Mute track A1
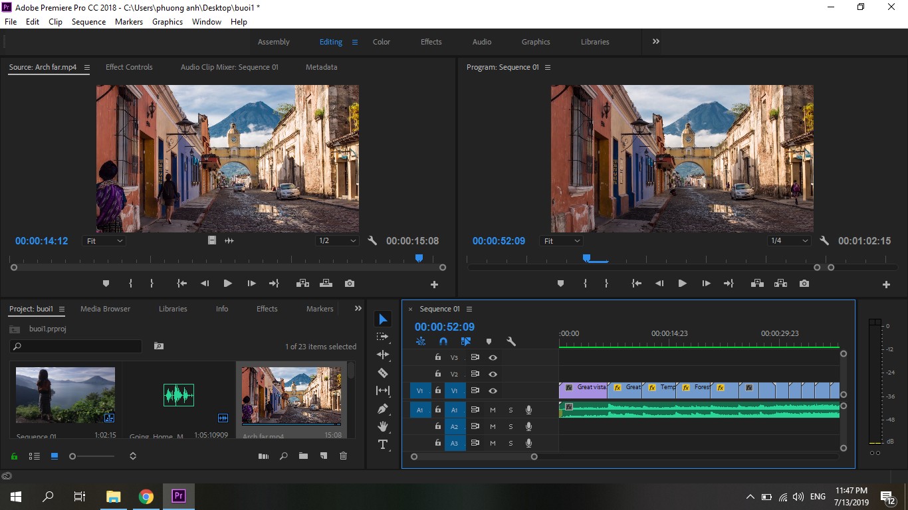This screenshot has width=908, height=510. click(493, 410)
